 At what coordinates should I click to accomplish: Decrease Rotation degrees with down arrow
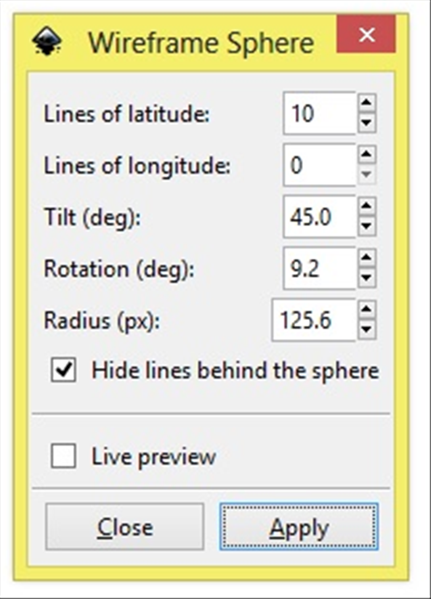(x=367, y=278)
